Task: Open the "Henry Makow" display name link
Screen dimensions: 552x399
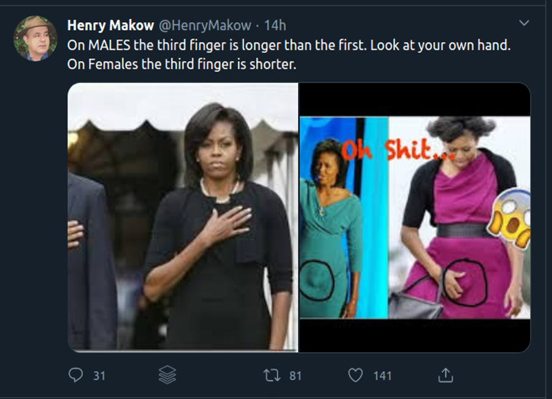Action: (x=110, y=25)
